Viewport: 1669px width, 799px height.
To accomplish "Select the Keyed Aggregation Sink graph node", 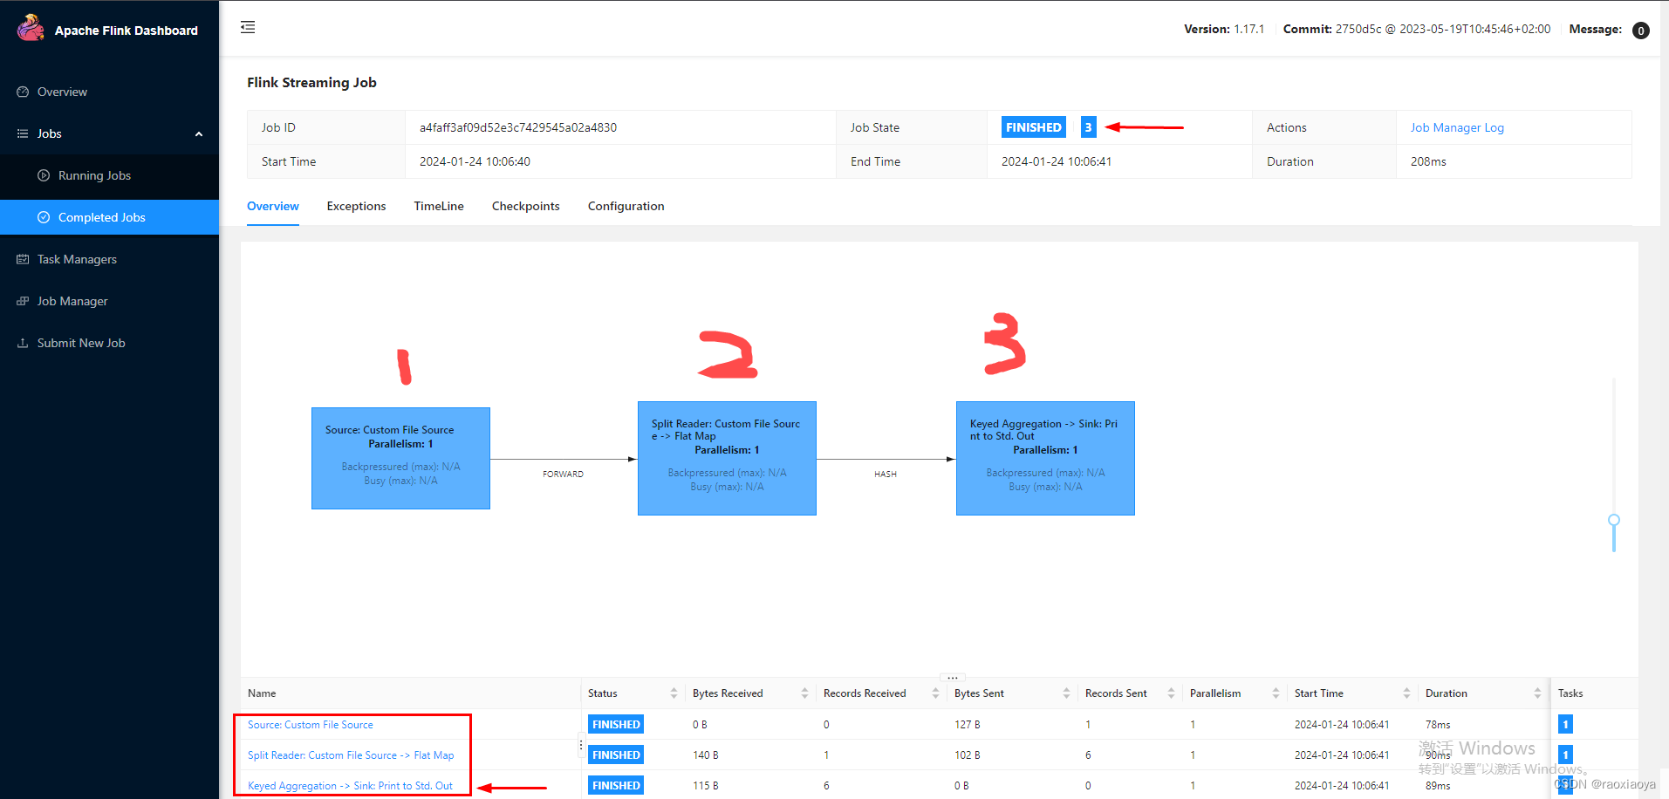I will click(x=1045, y=458).
